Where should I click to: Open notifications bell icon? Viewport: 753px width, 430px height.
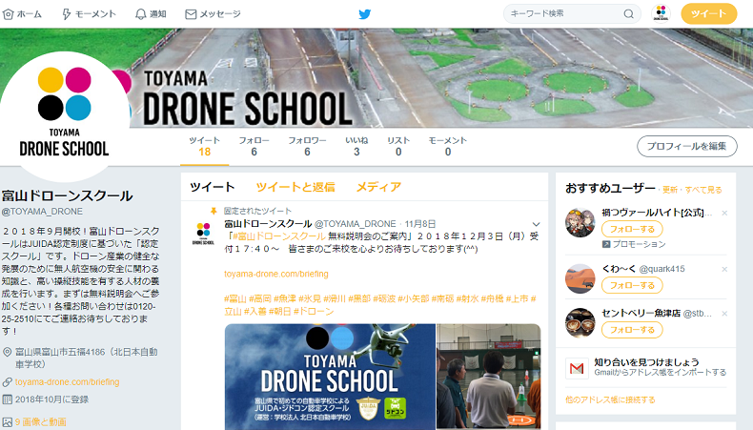pyautogui.click(x=141, y=14)
